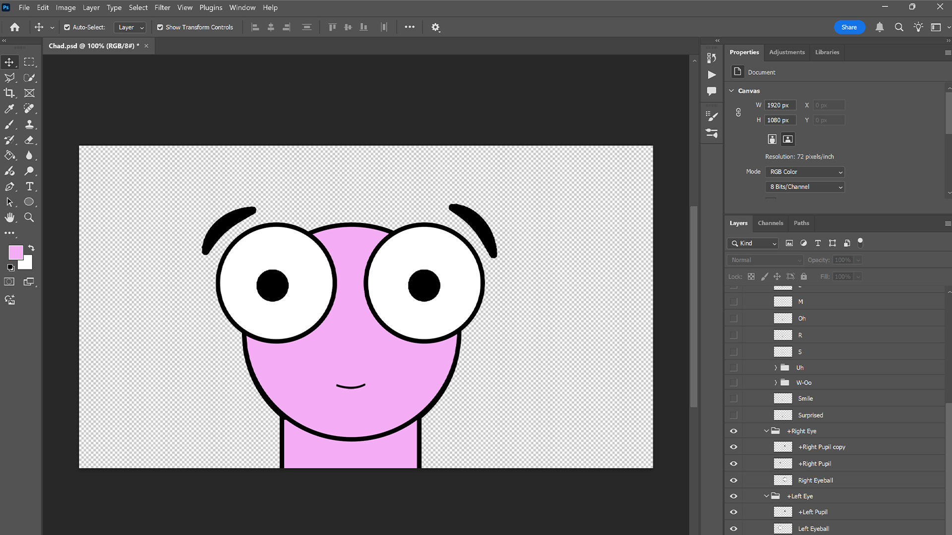Open the Image menu
Viewport: 952px width, 535px height.
click(x=65, y=7)
